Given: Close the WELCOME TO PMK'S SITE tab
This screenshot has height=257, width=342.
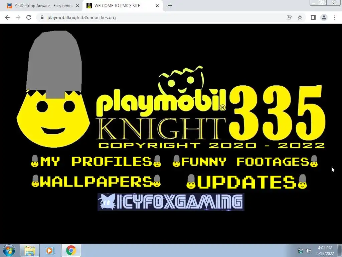Looking at the screenshot, I should pos(157,6).
